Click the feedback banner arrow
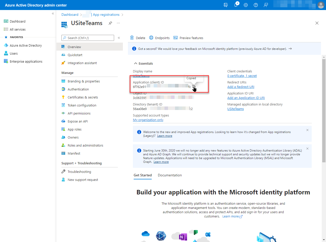The width and height of the screenshot is (326, 242). 290,49
